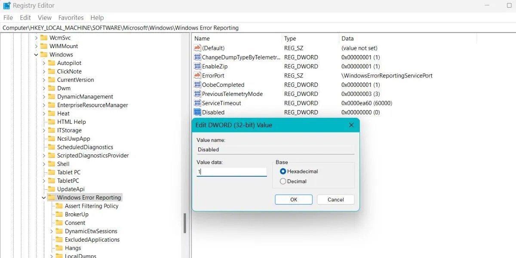Viewport: 516px width, 258px height.
Task: Confirm the value change with OK
Action: pos(294,199)
